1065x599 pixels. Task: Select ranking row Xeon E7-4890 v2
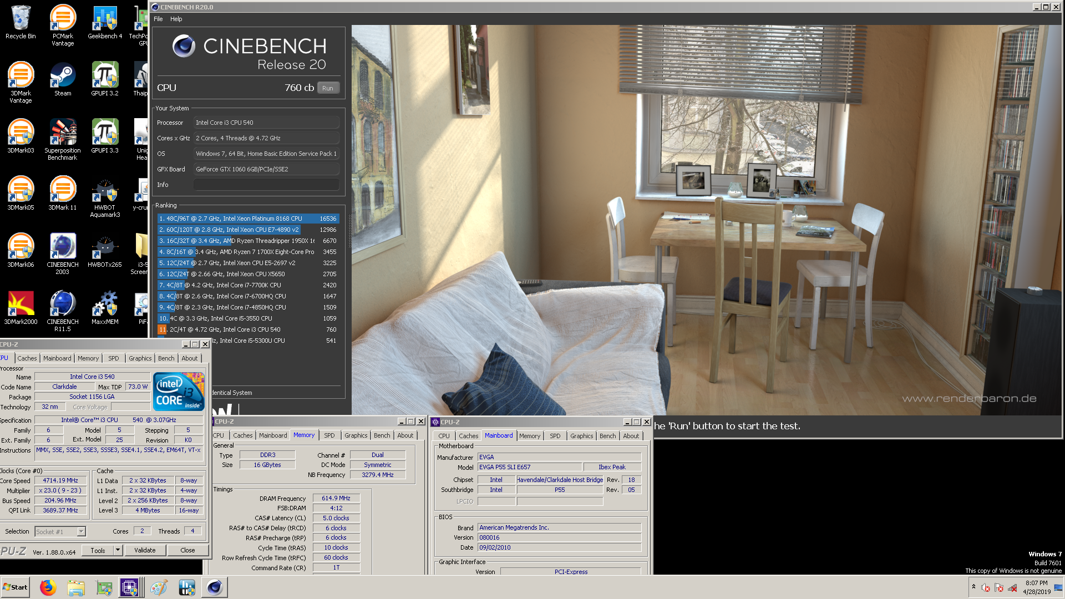click(x=248, y=230)
